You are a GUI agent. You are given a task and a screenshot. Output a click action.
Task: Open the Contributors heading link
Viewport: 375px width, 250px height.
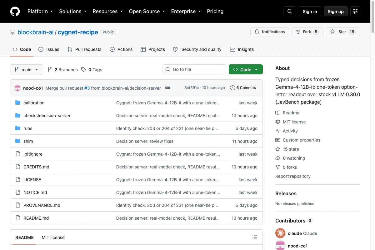coord(294,221)
